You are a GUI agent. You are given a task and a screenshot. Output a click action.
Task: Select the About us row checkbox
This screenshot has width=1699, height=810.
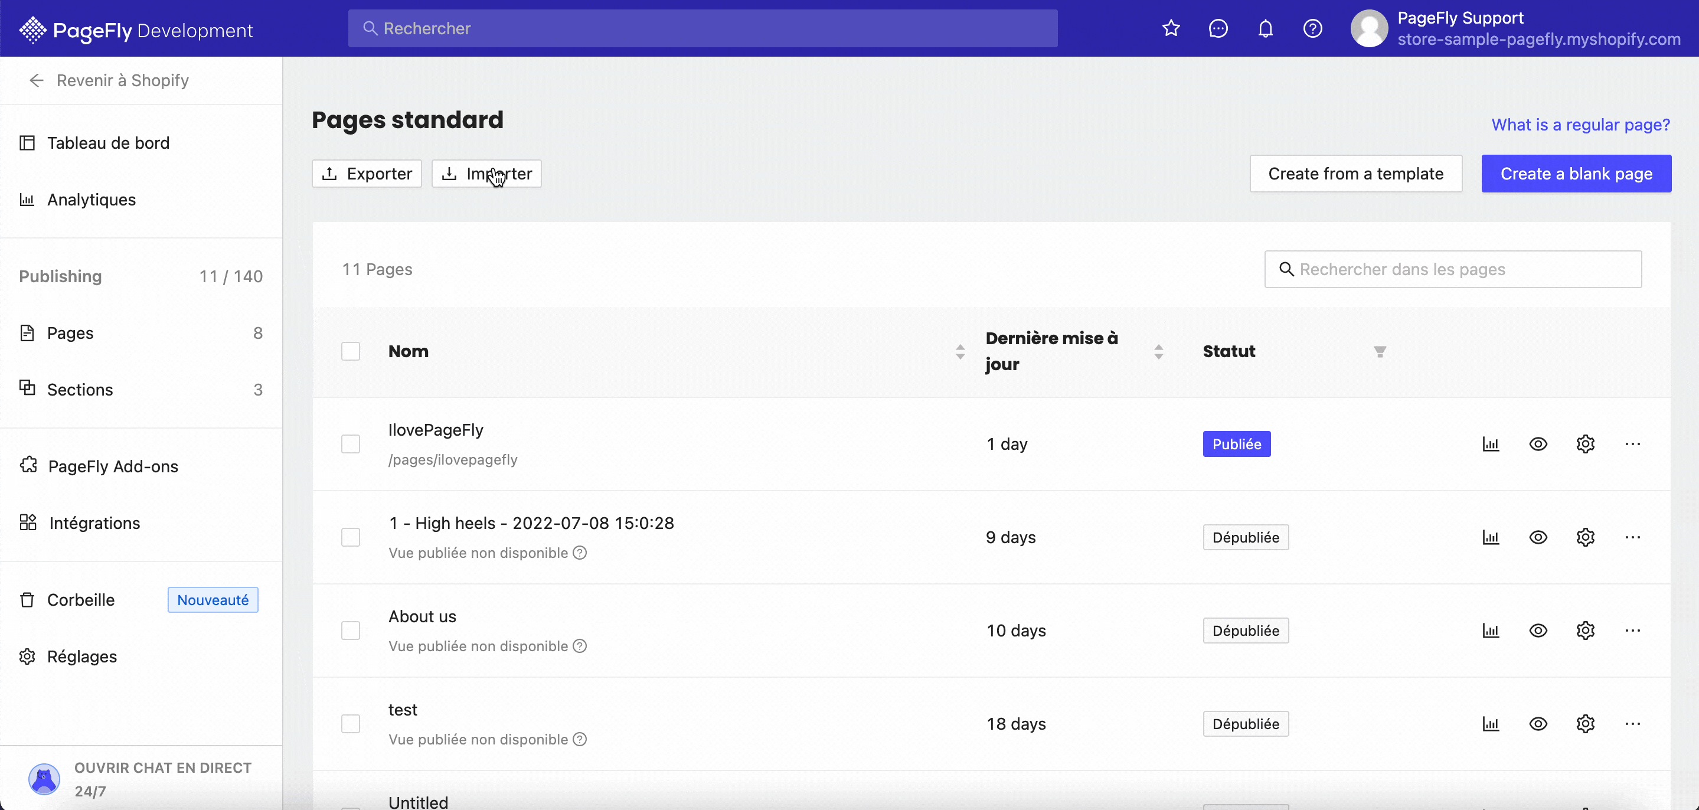pyautogui.click(x=351, y=631)
